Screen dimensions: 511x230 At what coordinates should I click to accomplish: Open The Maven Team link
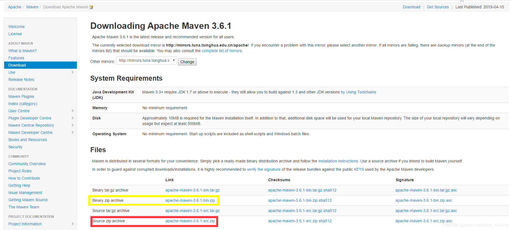(x=24, y=207)
